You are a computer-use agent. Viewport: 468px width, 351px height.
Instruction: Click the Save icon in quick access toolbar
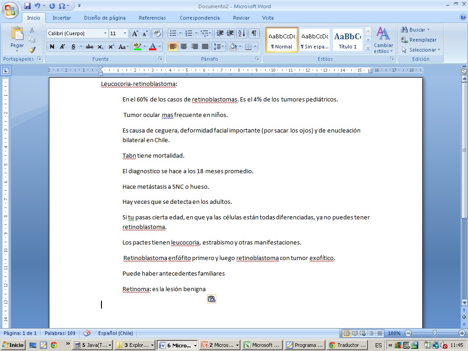[27, 6]
